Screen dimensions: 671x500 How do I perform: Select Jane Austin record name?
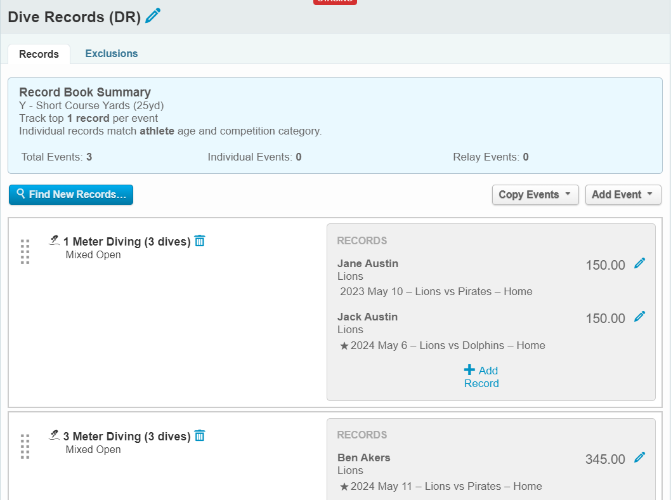point(368,263)
